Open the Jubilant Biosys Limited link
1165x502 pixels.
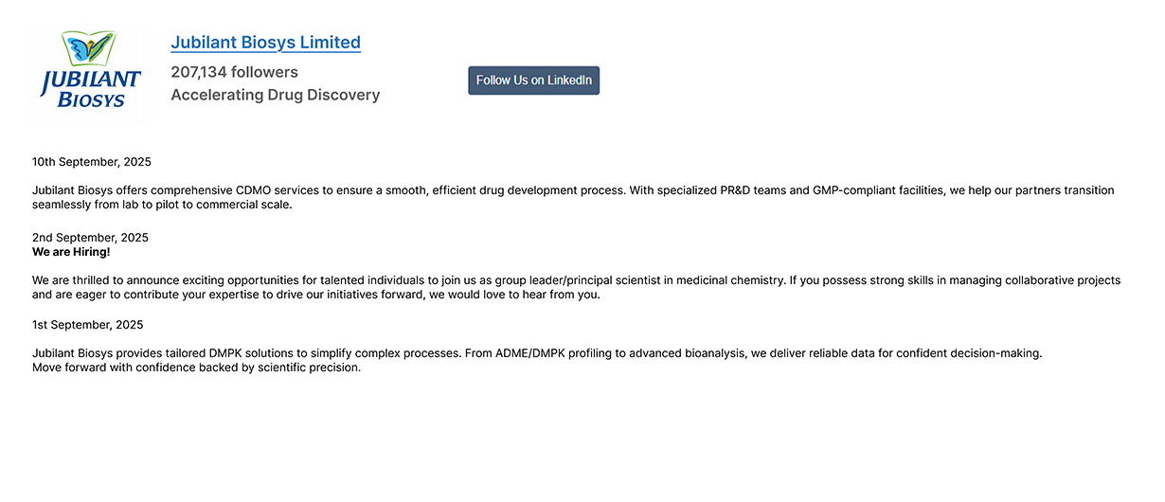[x=265, y=43]
